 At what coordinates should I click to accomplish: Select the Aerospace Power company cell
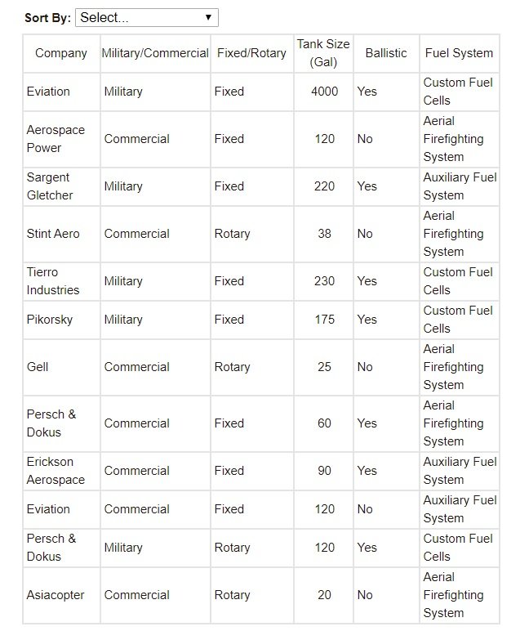[56, 139]
